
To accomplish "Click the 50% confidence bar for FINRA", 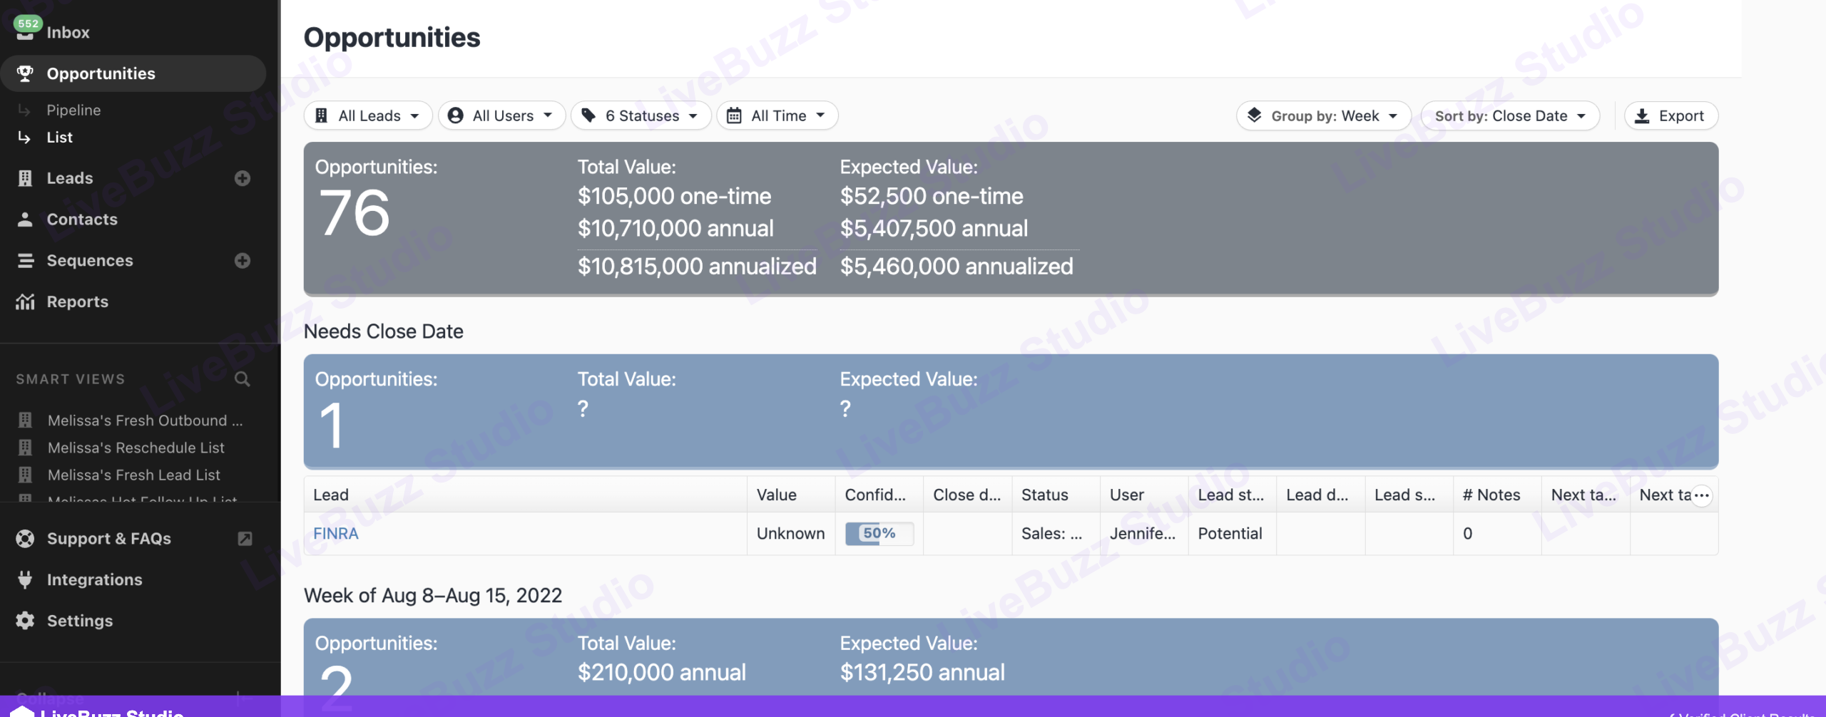I will (879, 534).
